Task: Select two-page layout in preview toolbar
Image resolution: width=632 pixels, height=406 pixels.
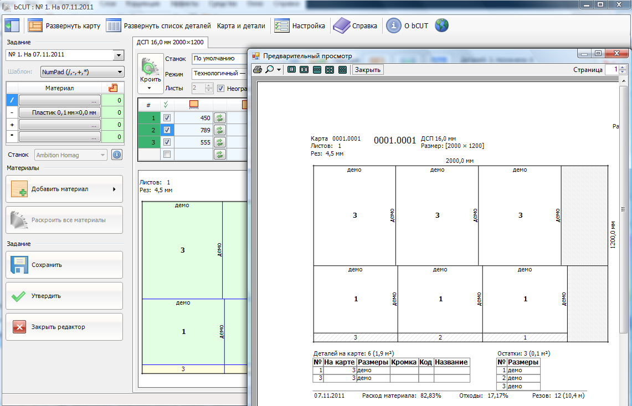Action: coord(304,70)
